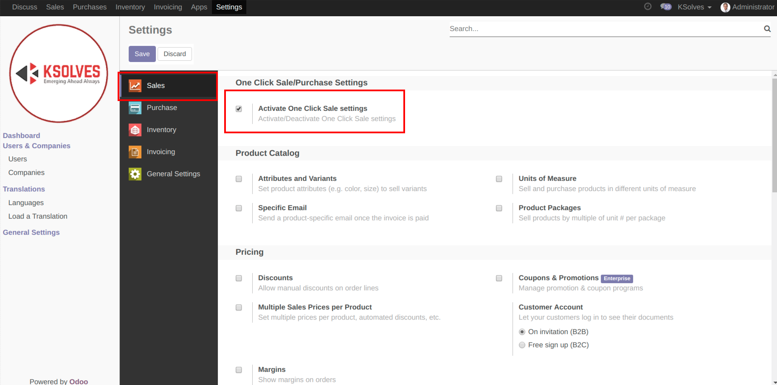Click the Invoicing document icon in sidebar
Image resolution: width=777 pixels, height=385 pixels.
click(x=135, y=152)
